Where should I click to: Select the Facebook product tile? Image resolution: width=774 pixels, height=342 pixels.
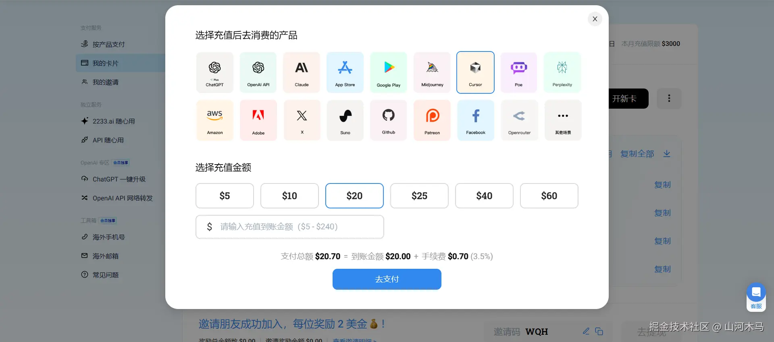coord(476,120)
